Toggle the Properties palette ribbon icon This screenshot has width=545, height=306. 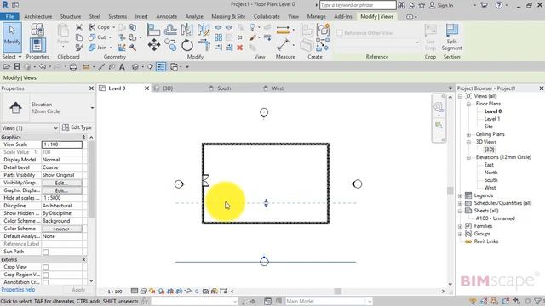point(37,45)
